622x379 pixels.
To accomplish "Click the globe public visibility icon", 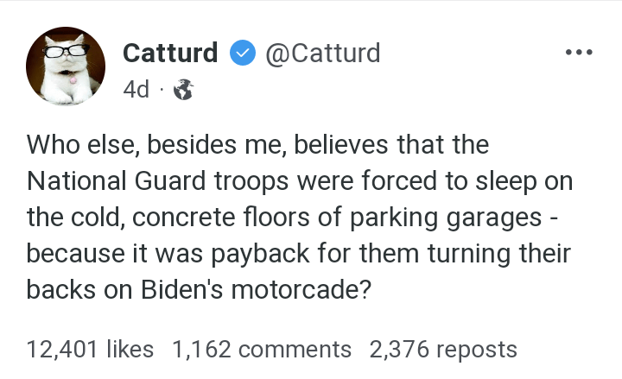I will (183, 90).
